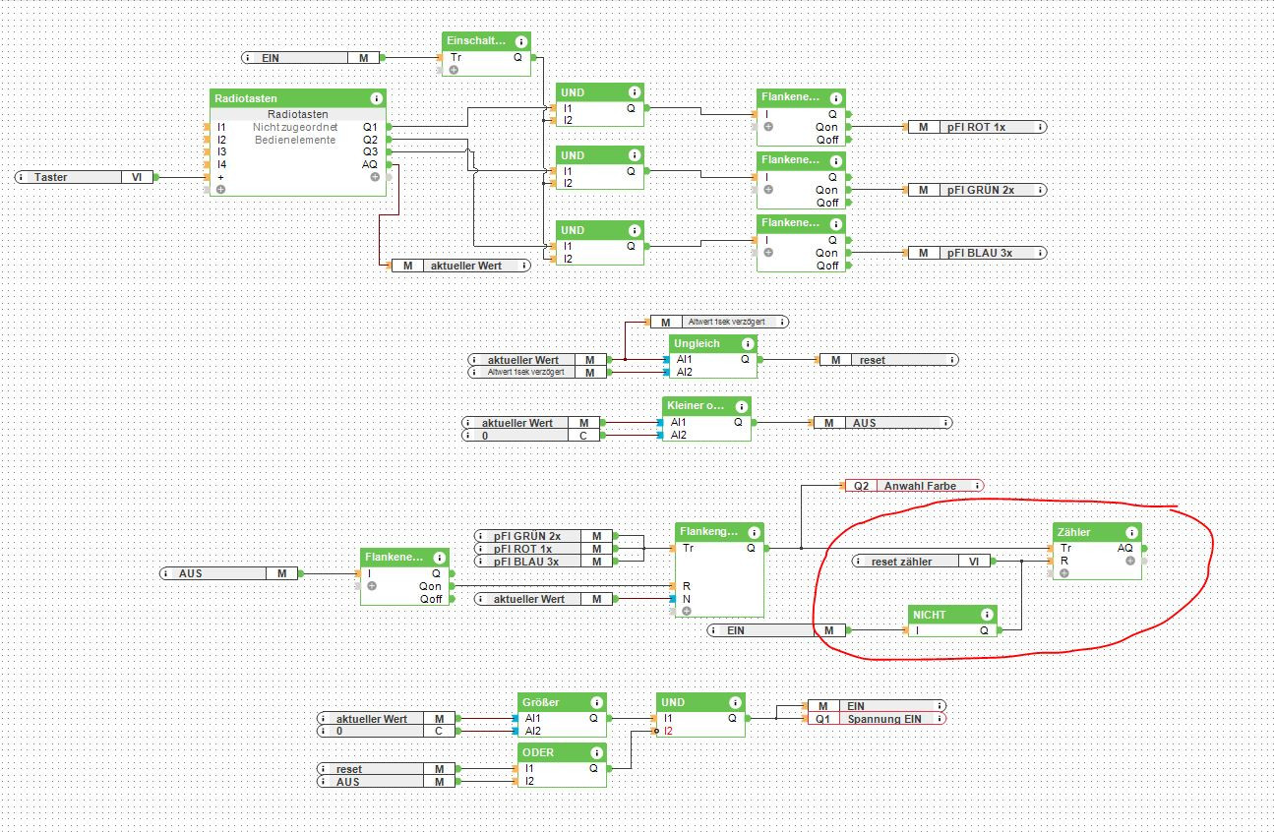Click plus icon below AQ output on Zähler block
The image size is (1274, 832).
1130,561
